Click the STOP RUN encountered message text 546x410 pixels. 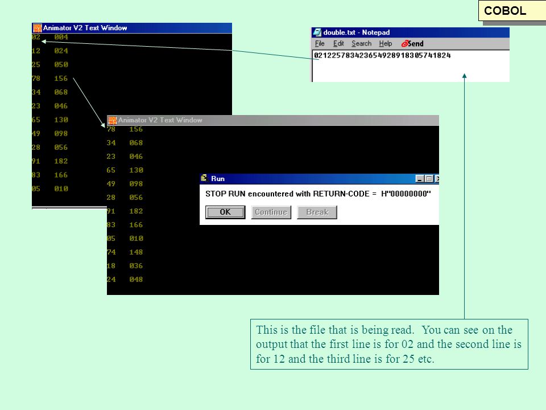click(318, 194)
